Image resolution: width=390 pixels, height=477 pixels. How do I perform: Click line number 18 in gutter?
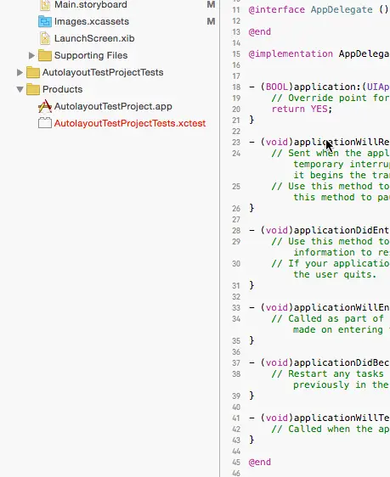pyautogui.click(x=236, y=87)
